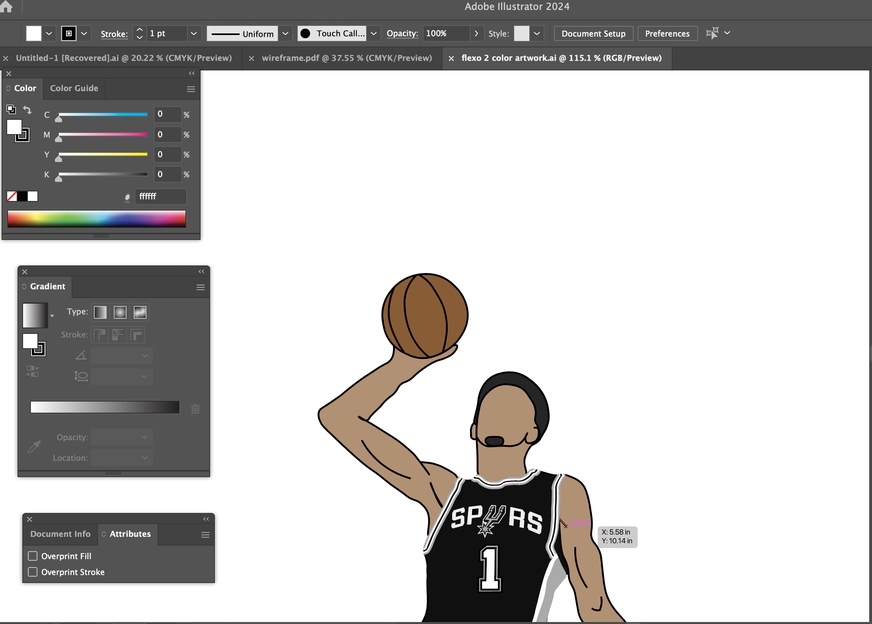Open the Color panel hamburger menu
The height and width of the screenshot is (624, 872).
[191, 89]
